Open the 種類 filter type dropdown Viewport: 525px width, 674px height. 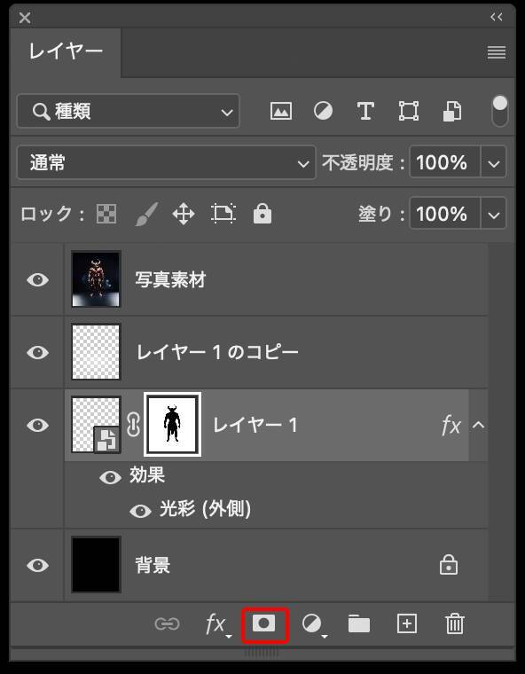point(128,112)
